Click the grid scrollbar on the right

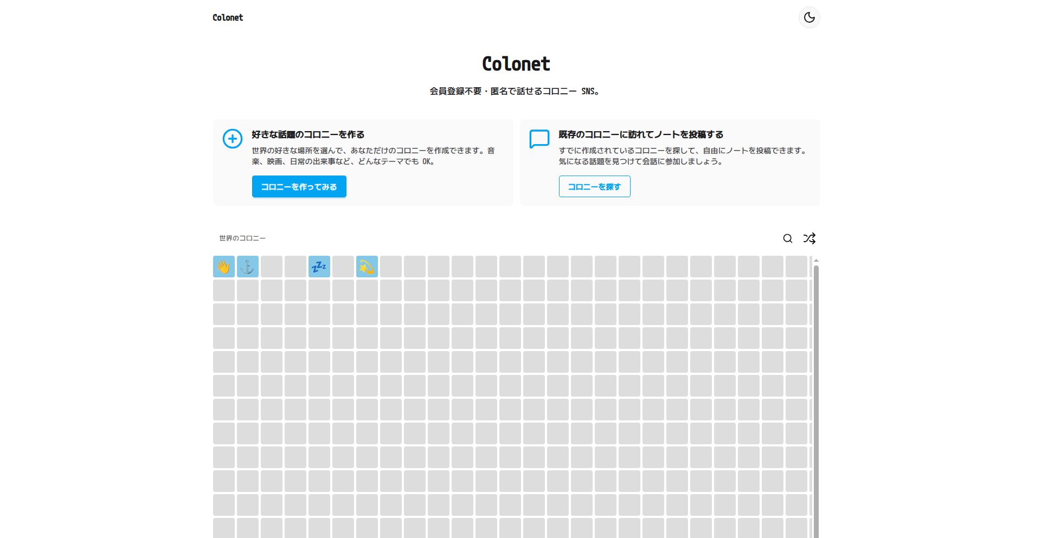tap(815, 379)
